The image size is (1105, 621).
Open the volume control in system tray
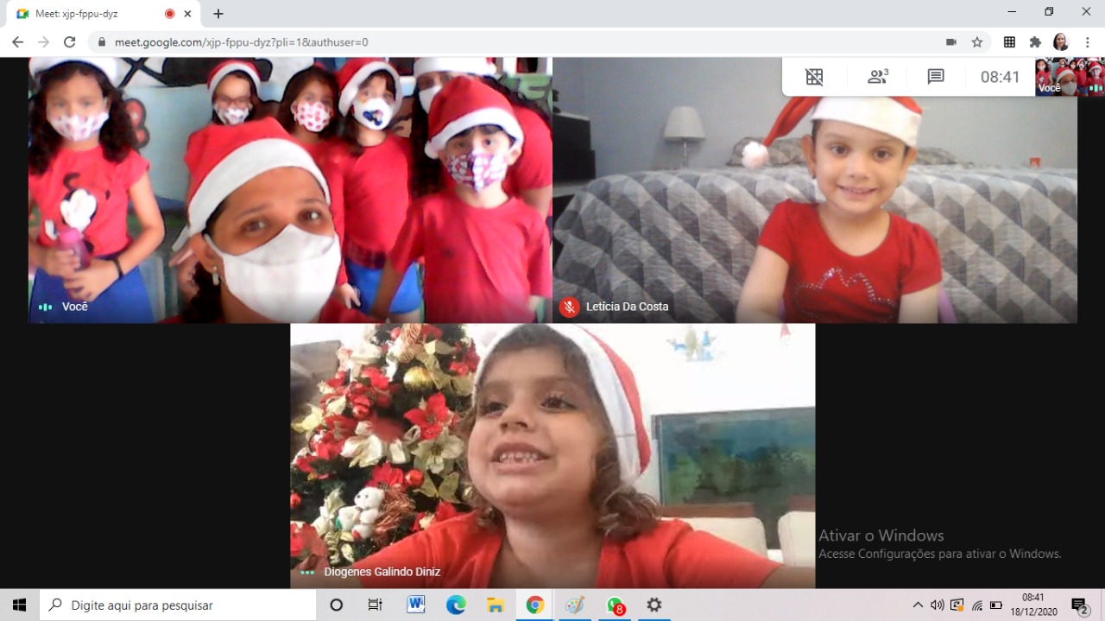pos(938,605)
